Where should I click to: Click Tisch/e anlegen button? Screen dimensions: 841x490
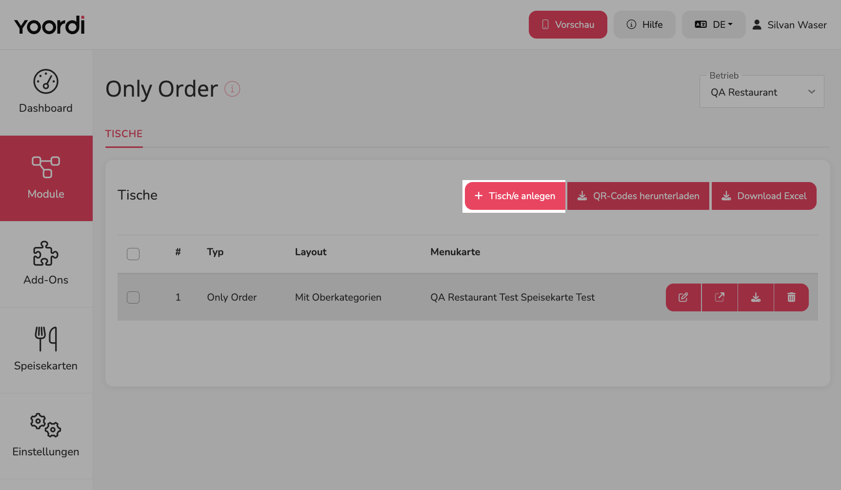coord(515,196)
